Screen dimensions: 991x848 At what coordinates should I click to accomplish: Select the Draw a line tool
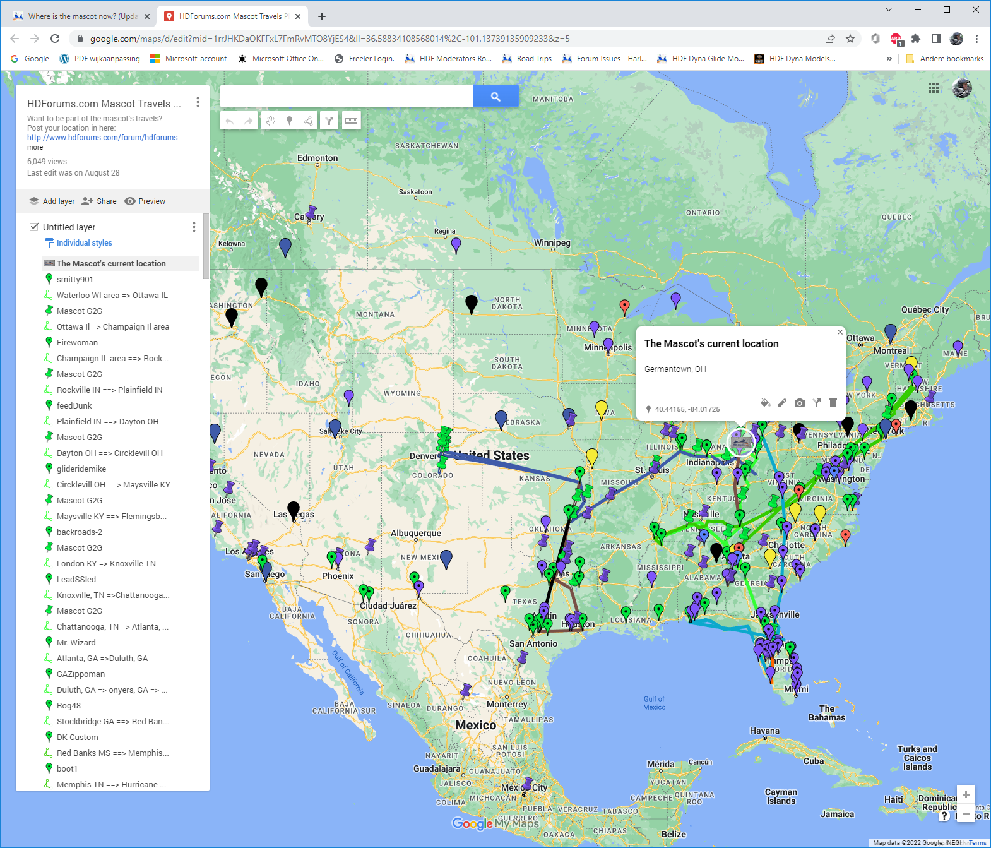[x=309, y=121]
